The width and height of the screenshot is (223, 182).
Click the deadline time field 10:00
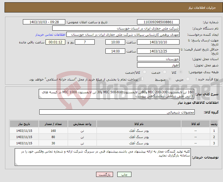point(115,42)
